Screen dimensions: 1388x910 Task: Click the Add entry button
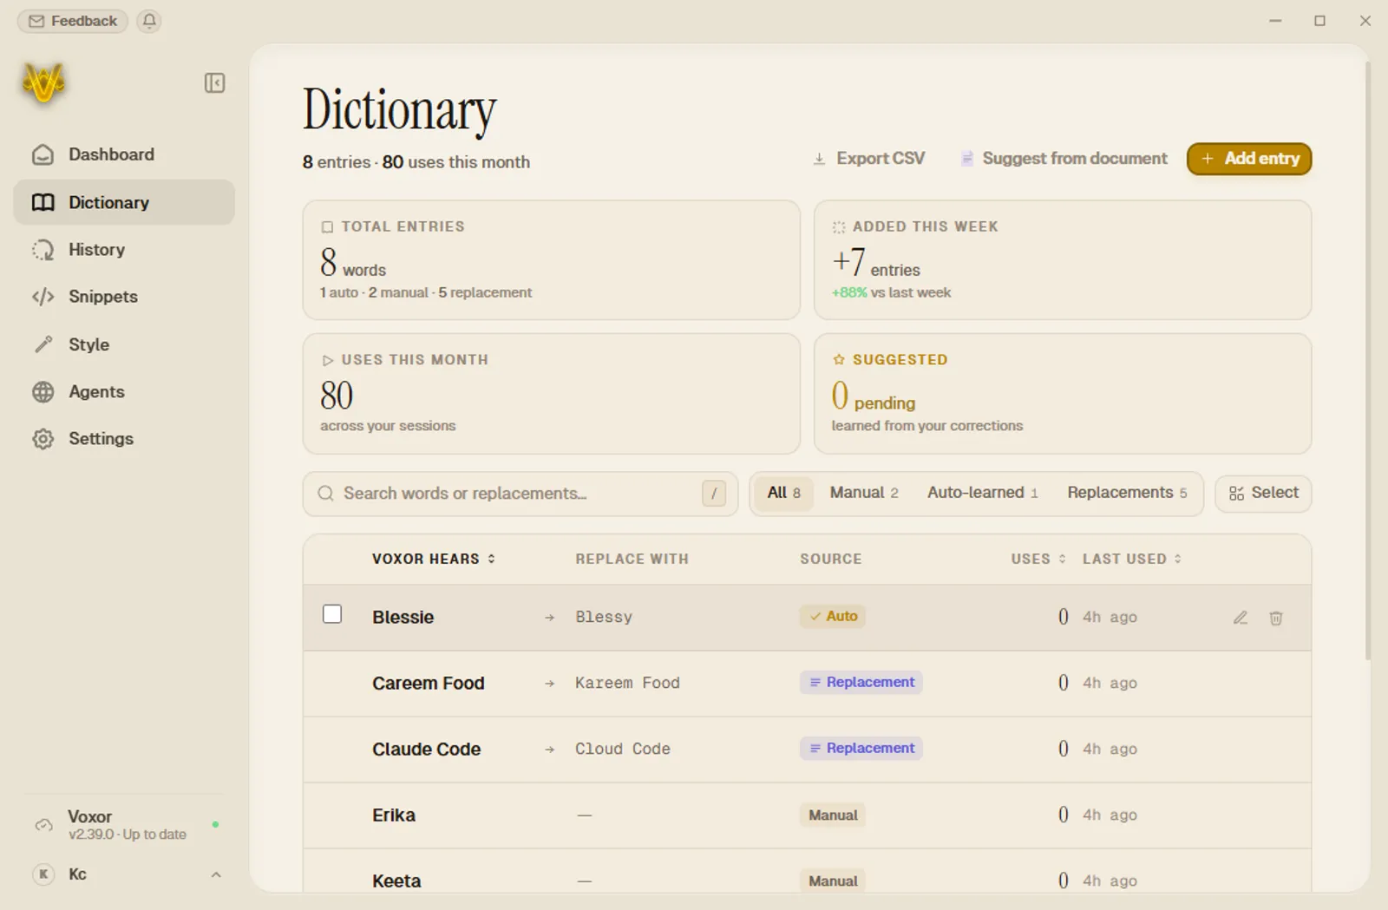pos(1249,159)
